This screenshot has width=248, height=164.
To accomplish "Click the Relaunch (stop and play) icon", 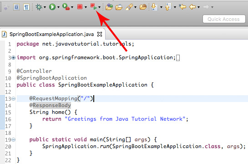I will [94, 7].
